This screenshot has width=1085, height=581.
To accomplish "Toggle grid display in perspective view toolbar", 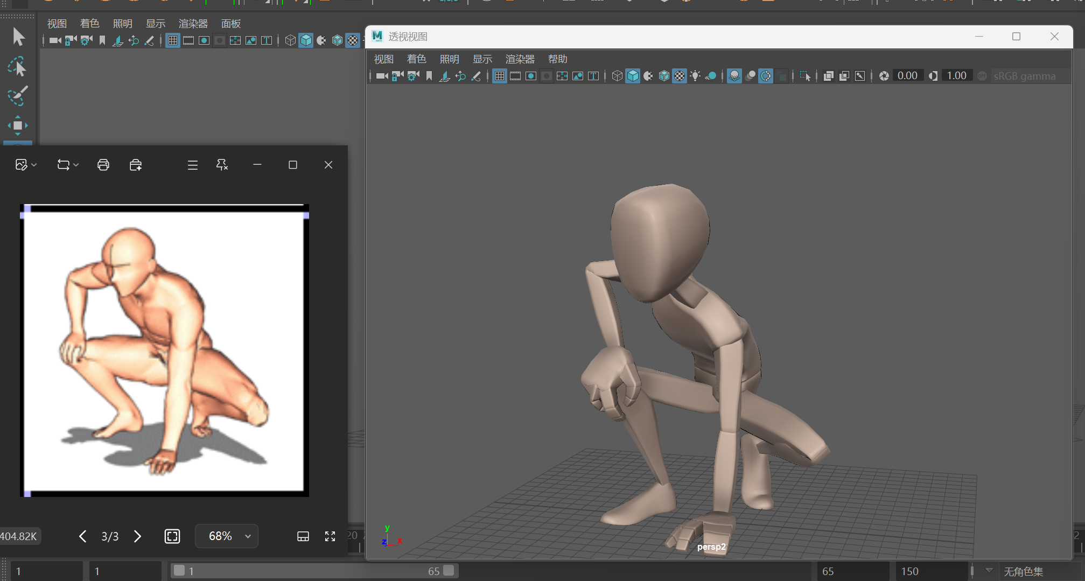I will tap(500, 76).
